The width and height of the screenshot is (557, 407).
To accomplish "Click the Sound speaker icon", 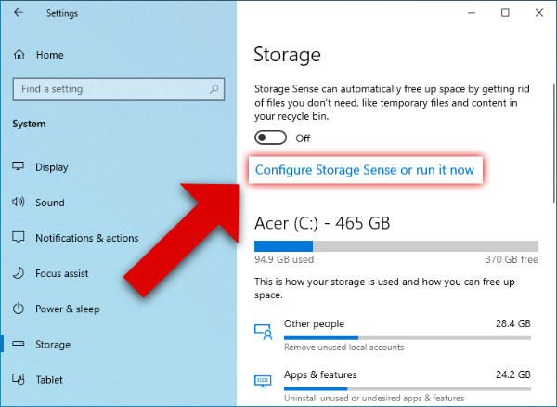I will (x=19, y=203).
